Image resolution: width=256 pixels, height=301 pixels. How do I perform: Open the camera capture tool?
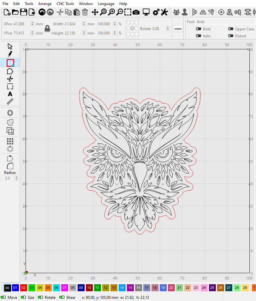pos(136,12)
